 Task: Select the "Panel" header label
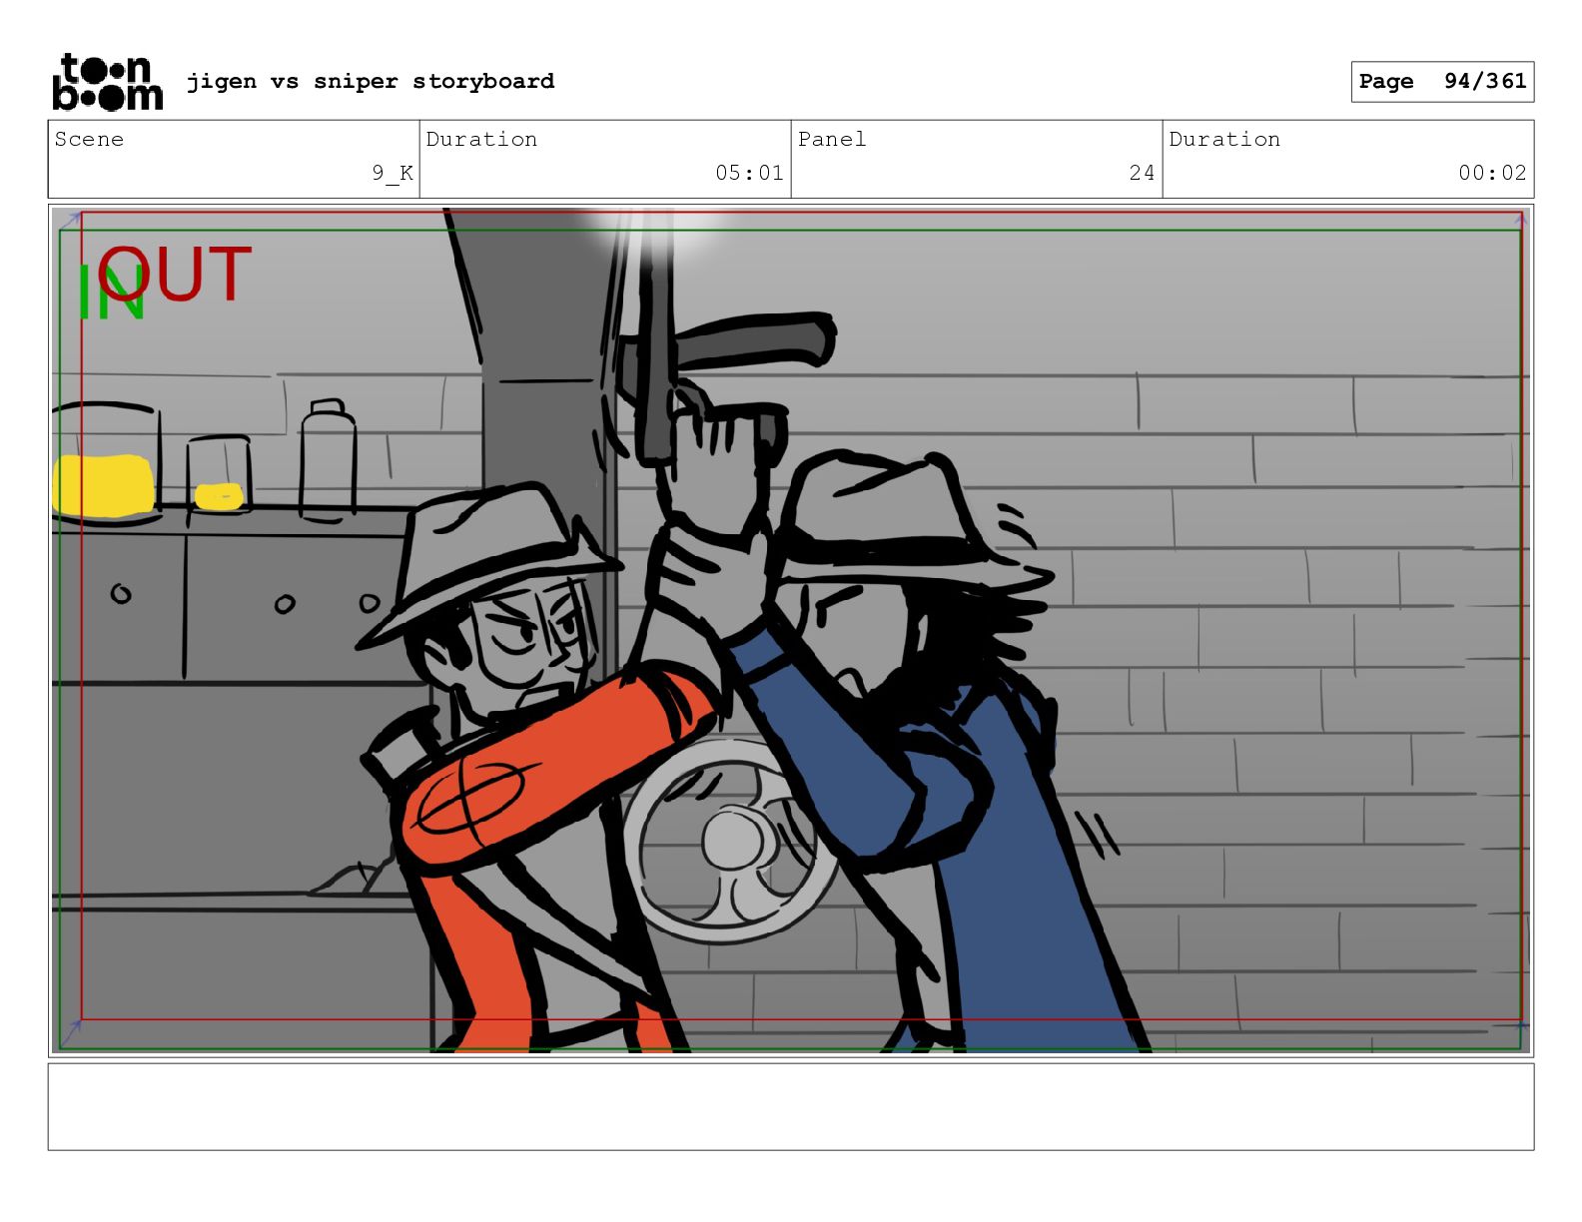coord(832,139)
